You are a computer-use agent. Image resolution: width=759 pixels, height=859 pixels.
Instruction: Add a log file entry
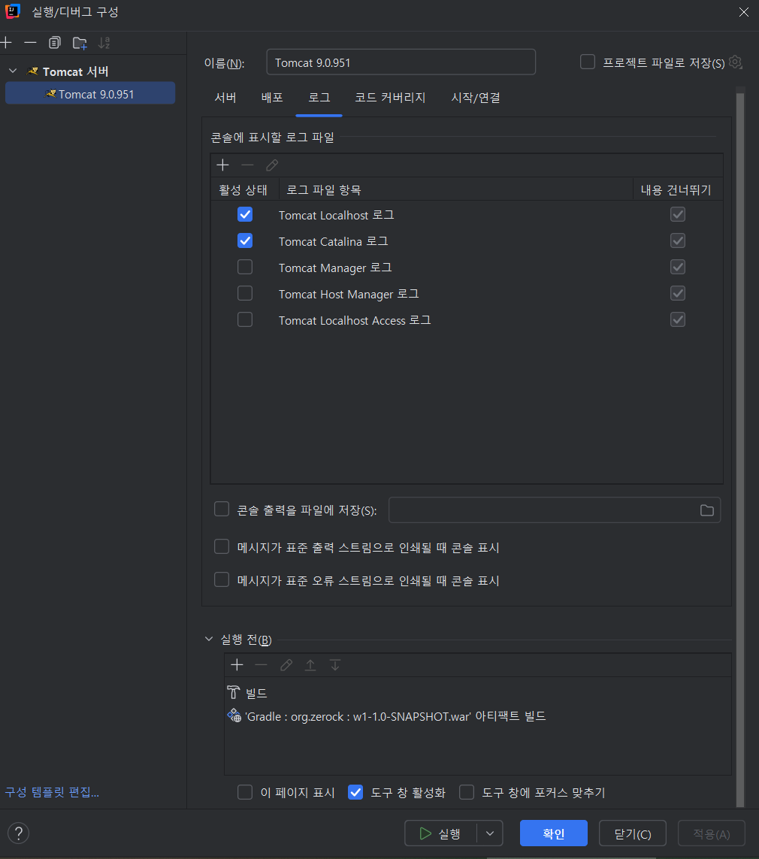223,165
